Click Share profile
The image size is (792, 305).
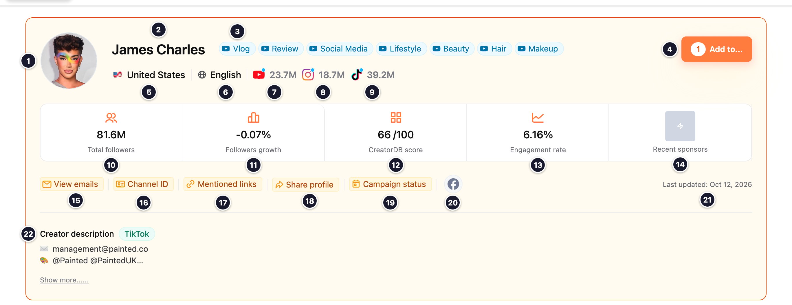tap(305, 185)
